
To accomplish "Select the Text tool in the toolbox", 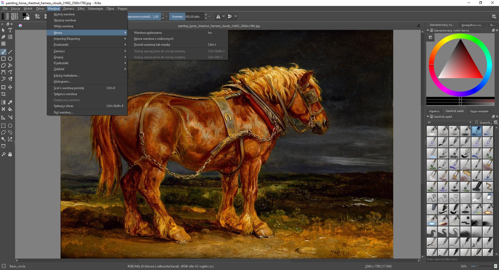I will pos(10,30).
